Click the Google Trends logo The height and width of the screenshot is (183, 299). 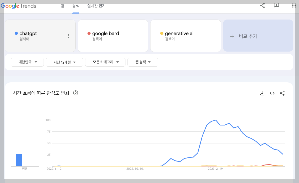[19, 6]
